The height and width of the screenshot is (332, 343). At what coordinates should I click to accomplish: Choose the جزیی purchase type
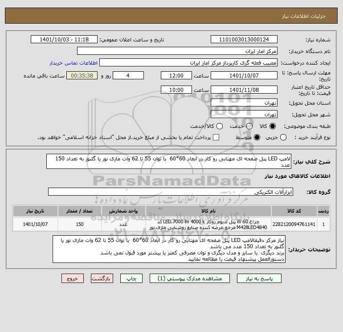[283, 137]
